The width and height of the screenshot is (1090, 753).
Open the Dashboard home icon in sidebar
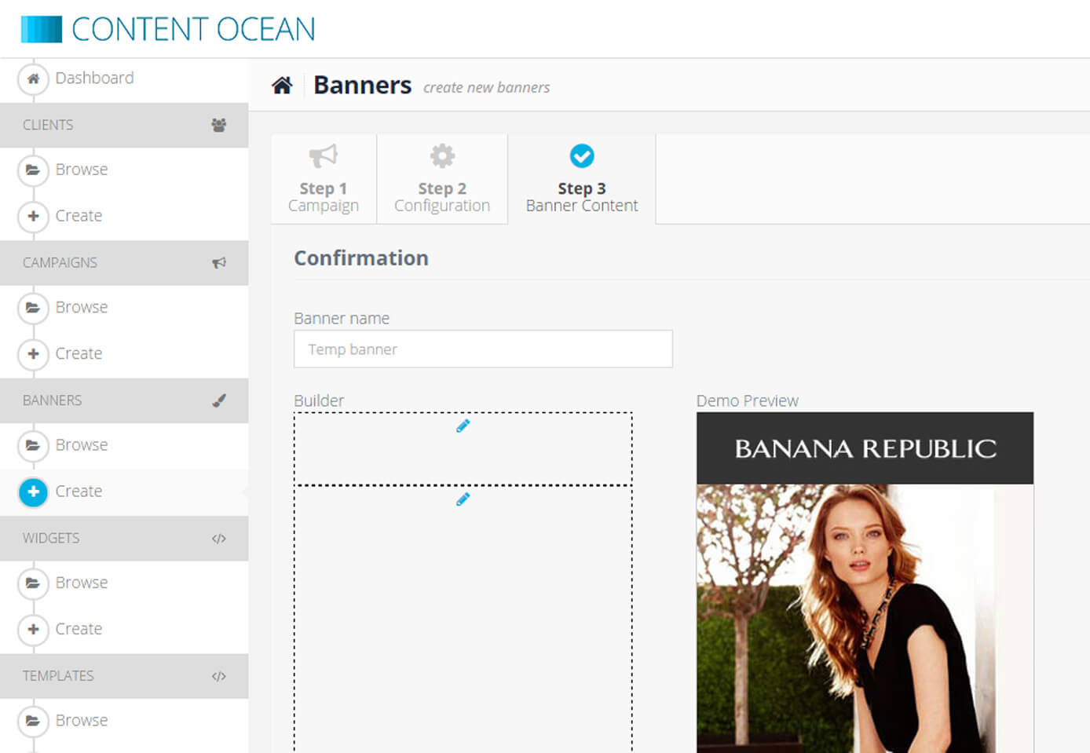[x=33, y=78]
